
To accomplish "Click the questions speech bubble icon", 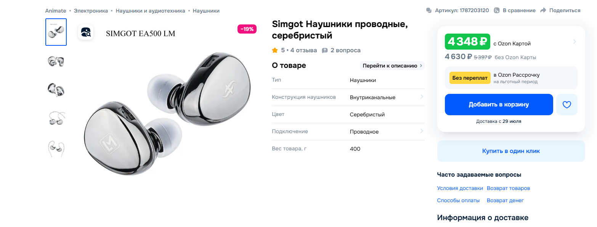I will point(325,50).
